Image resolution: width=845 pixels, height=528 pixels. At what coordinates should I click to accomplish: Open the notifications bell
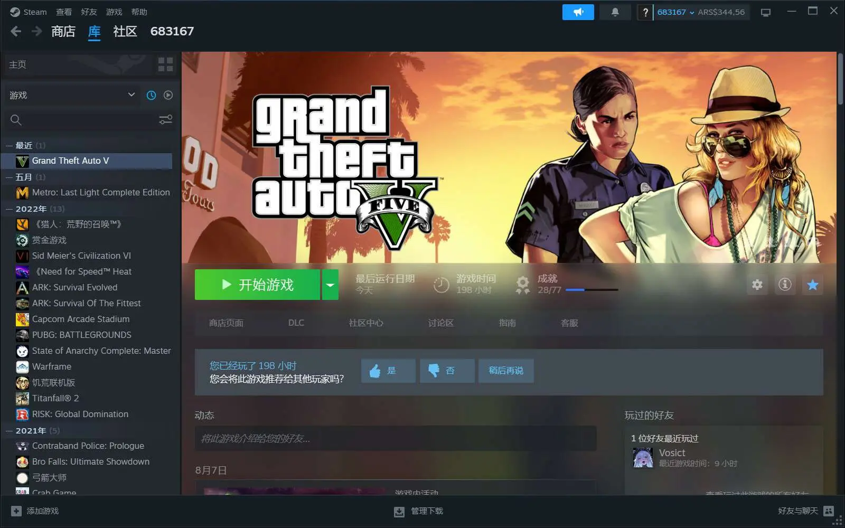[x=615, y=12]
